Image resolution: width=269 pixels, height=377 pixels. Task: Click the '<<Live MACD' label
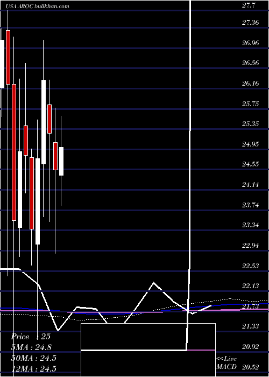point(226,363)
